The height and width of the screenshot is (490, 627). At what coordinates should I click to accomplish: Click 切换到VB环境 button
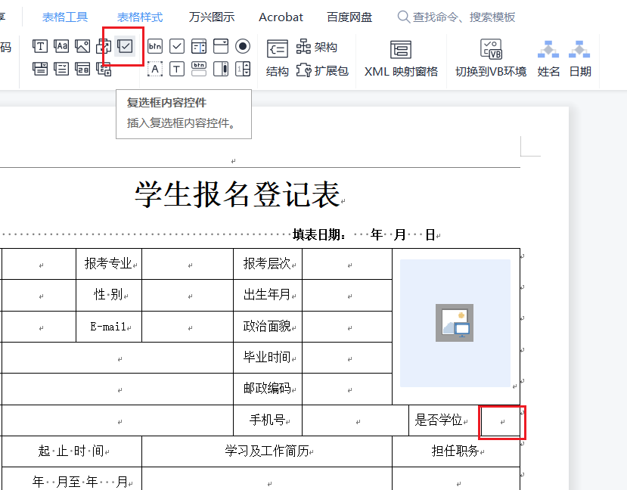[x=491, y=59]
